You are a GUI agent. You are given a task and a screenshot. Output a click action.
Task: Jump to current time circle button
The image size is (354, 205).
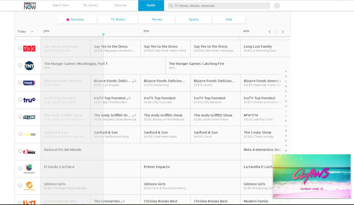click(276, 32)
